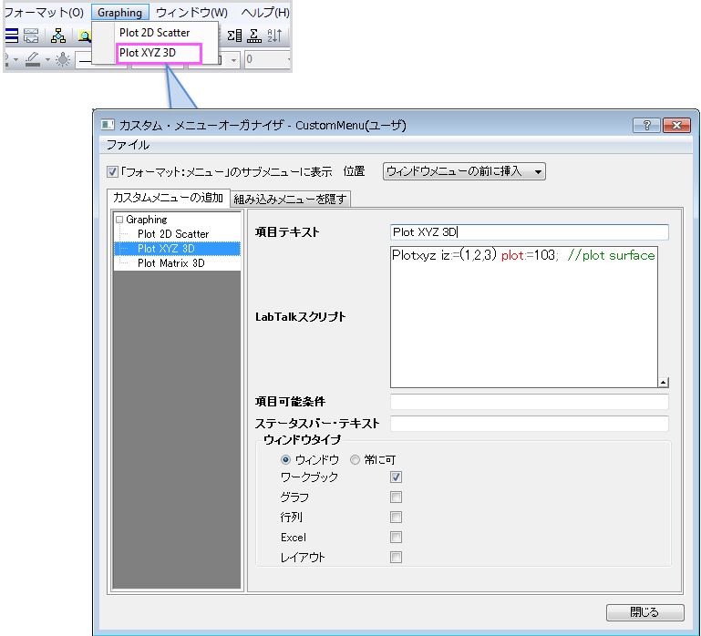701x636 pixels.
Task: Open the ウィンドウ(W) menu
Action: coord(191,13)
